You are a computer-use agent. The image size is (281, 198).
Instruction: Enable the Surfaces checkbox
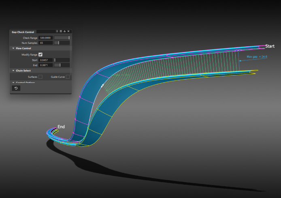40,77
